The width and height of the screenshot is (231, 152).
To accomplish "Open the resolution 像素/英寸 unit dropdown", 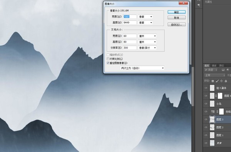I will [147, 48].
